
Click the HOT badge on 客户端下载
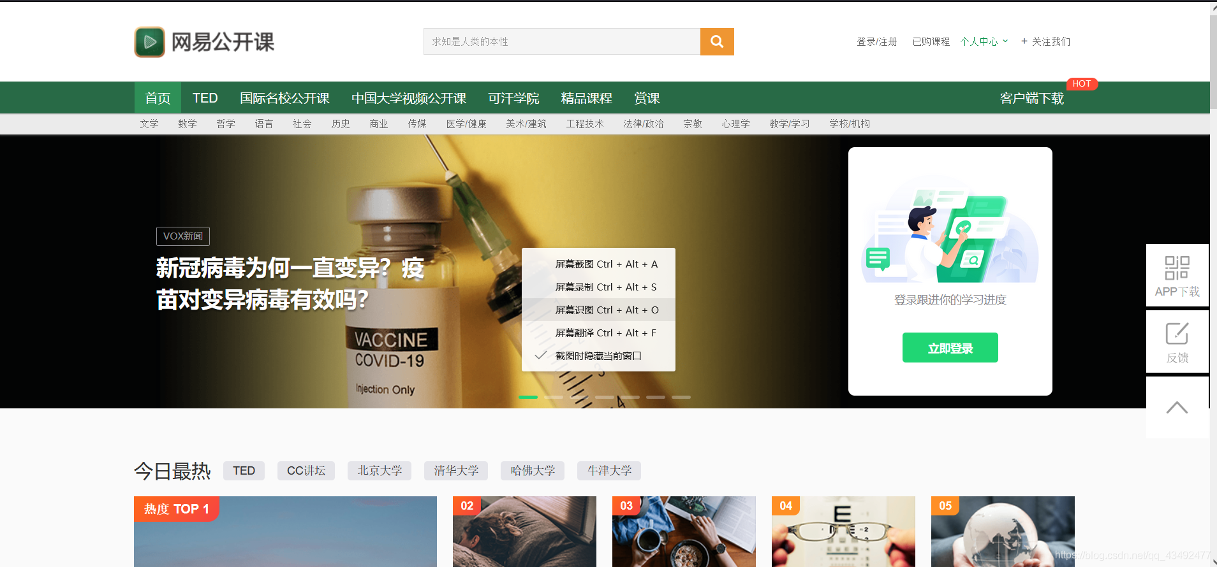click(1081, 83)
